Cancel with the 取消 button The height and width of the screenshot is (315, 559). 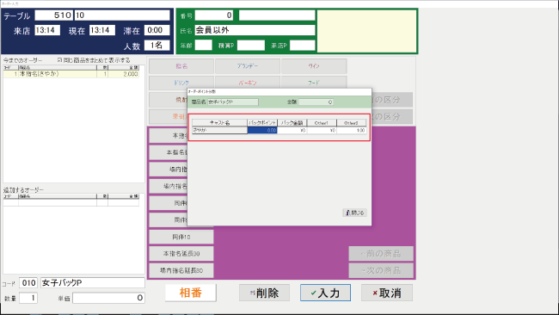pyautogui.click(x=387, y=293)
